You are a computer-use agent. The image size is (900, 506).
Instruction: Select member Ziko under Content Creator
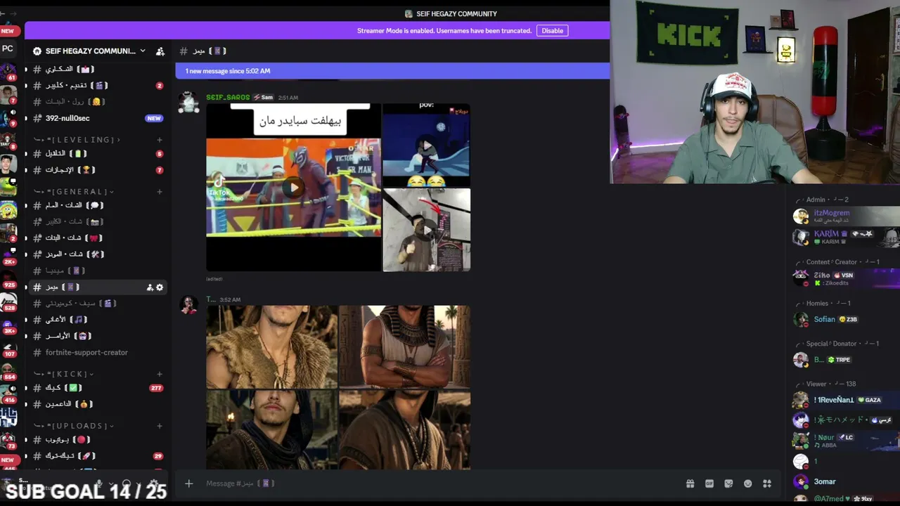(x=846, y=278)
